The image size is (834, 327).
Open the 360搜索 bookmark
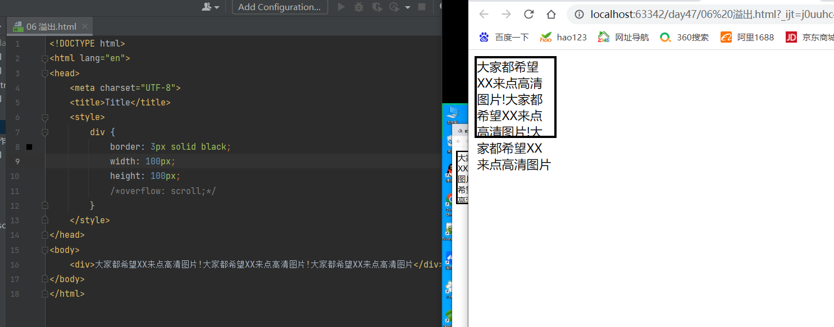click(684, 37)
